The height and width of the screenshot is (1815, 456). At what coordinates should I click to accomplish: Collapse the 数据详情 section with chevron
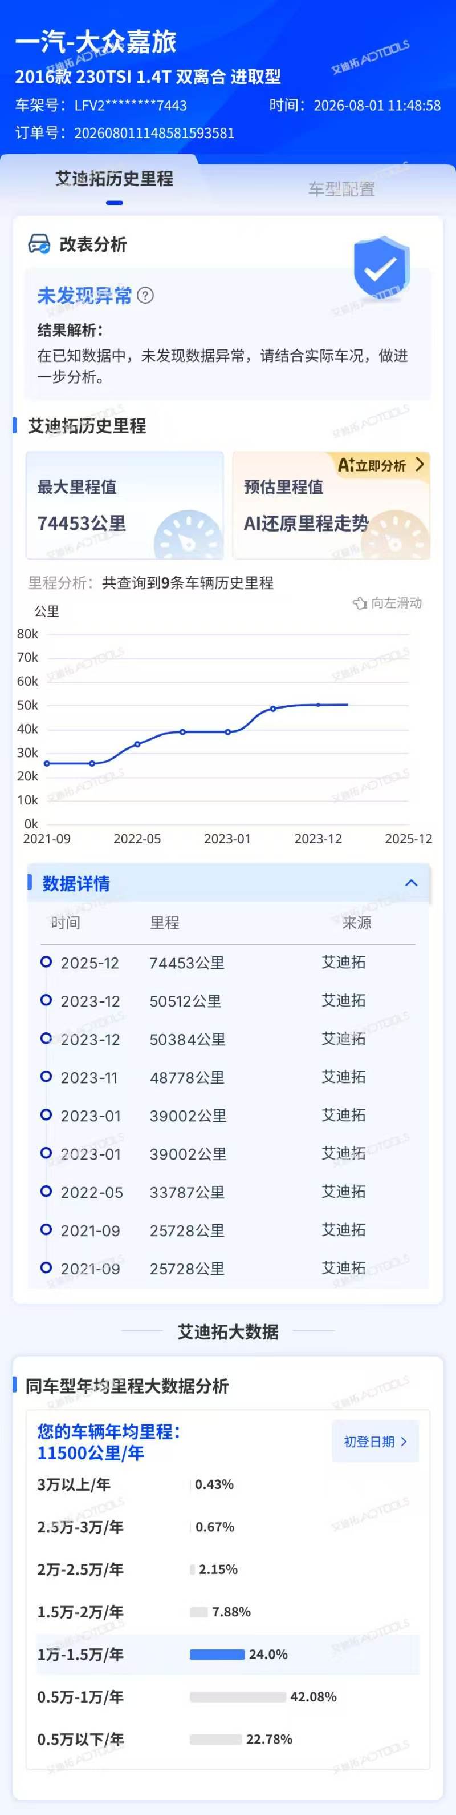point(412,883)
